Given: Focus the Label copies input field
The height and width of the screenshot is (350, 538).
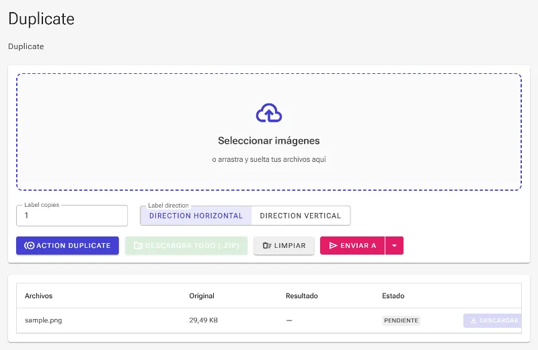Looking at the screenshot, I should pos(72,216).
